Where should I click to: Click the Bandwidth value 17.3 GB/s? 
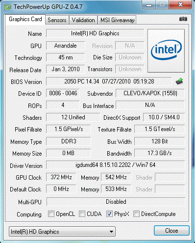tap(160, 153)
